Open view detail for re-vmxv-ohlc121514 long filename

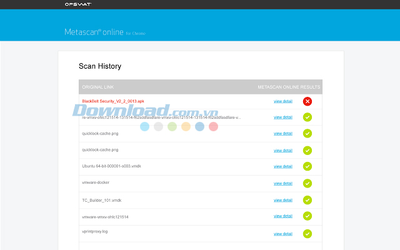[283, 117]
